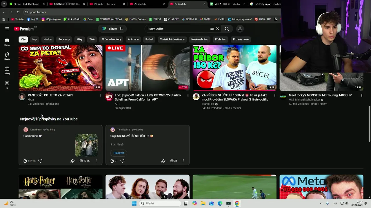The width and height of the screenshot is (371, 208).
Task: Like the LazarBeam Got married post
Action: [x=25, y=161]
